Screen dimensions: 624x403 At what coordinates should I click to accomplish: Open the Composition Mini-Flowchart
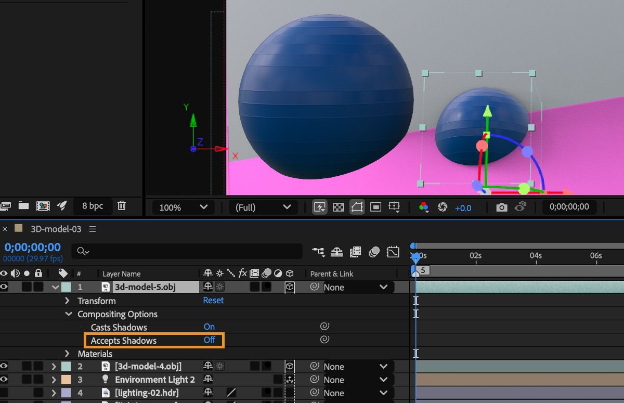pyautogui.click(x=319, y=252)
